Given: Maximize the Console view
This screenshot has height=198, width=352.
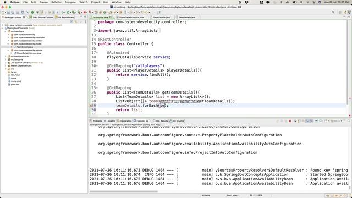Looking at the screenshot, I should click(349, 121).
